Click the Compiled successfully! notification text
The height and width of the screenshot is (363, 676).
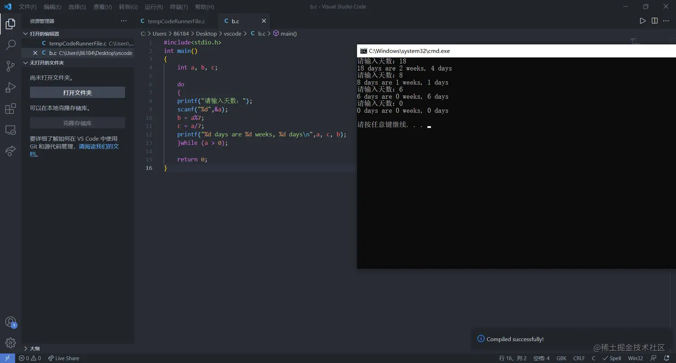(515, 339)
